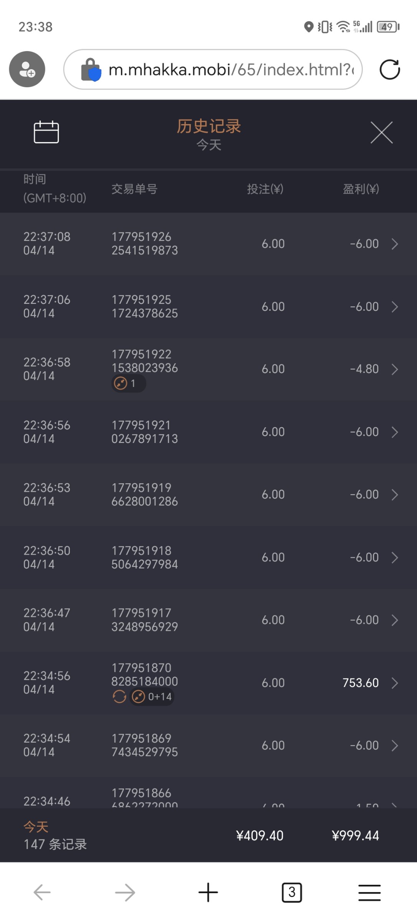Open the browser account profile icon
Viewport: 417px width, 922px height.
click(x=27, y=69)
